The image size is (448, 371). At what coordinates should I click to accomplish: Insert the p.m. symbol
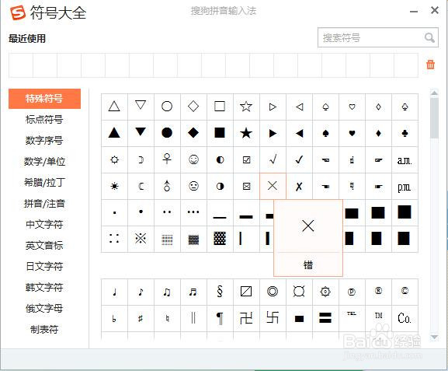405,186
